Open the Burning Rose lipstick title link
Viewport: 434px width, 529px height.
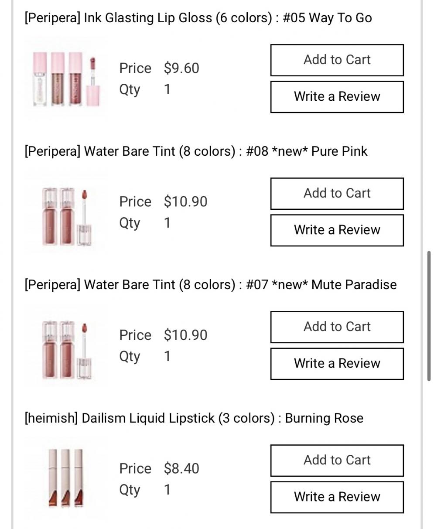[194, 418]
